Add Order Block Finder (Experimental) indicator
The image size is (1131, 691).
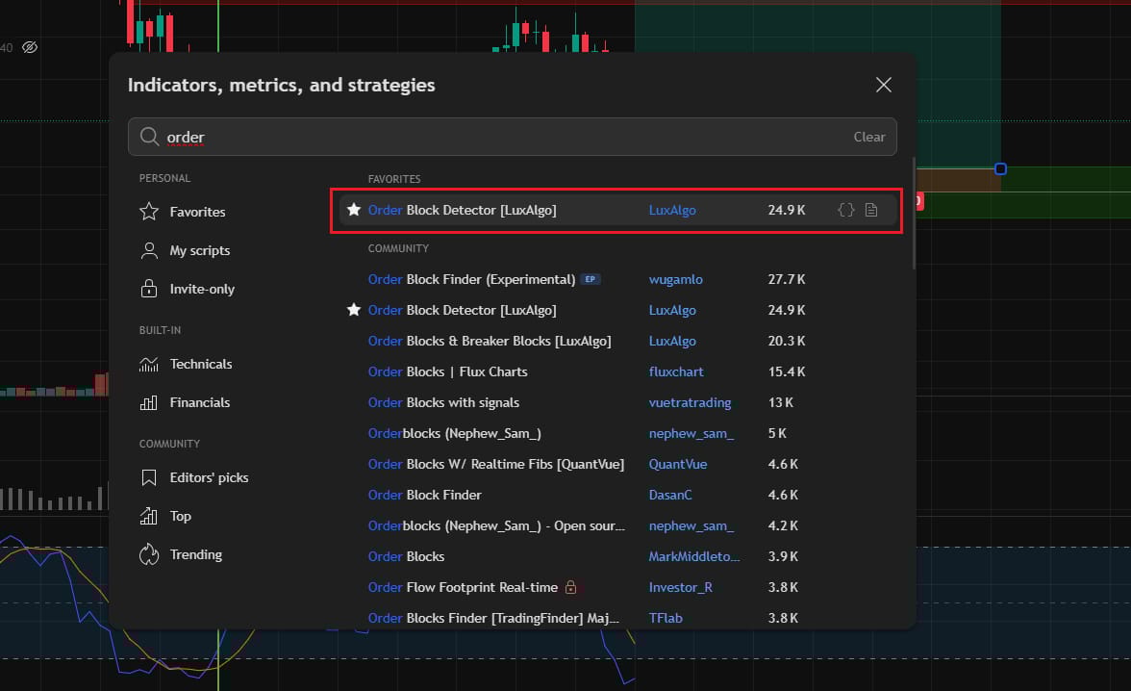(471, 279)
